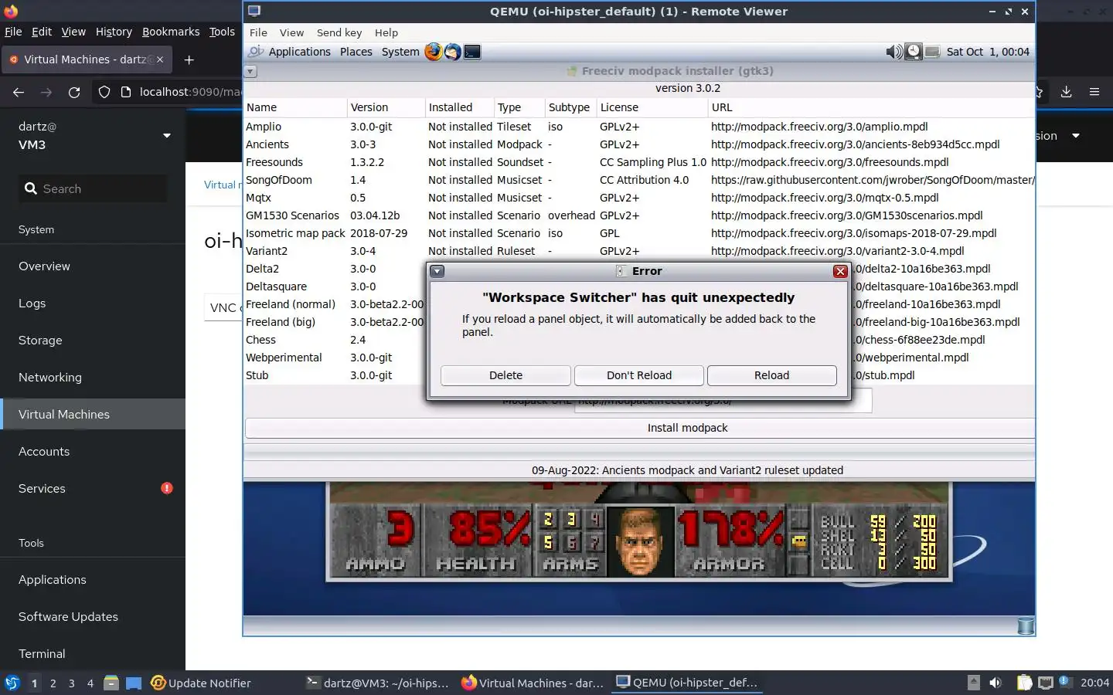The image size is (1113, 695).
Task: Click the Remote Viewer window icon
Action: (254, 11)
